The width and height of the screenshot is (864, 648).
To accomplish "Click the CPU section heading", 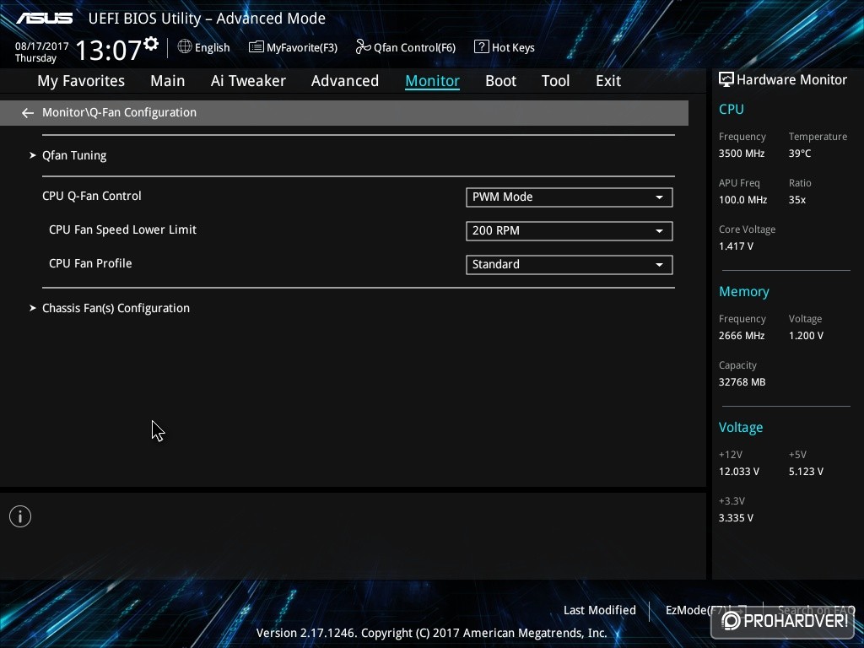I will 732,109.
